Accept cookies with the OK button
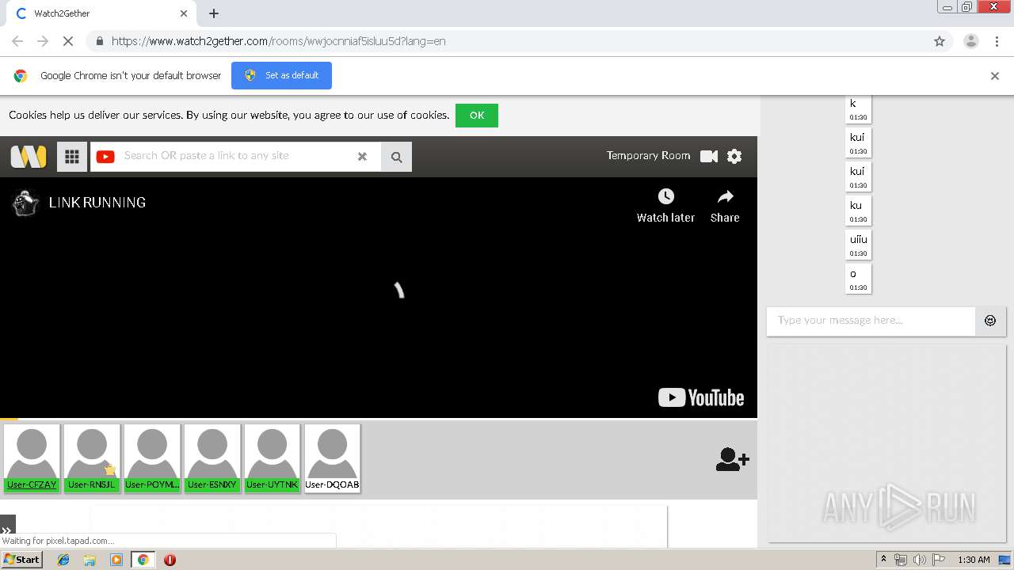The image size is (1014, 570). click(476, 116)
